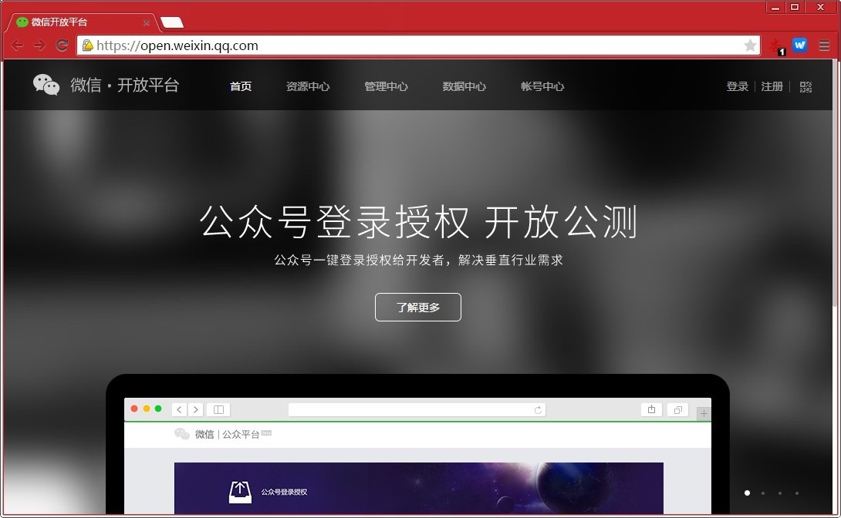This screenshot has height=518, width=841.
Task: Click the 微信·开放平台 site title
Action: coord(125,85)
